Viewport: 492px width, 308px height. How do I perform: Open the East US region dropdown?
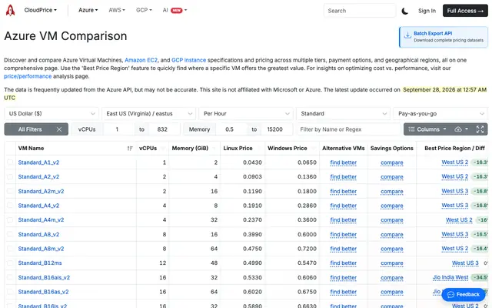[x=148, y=113]
